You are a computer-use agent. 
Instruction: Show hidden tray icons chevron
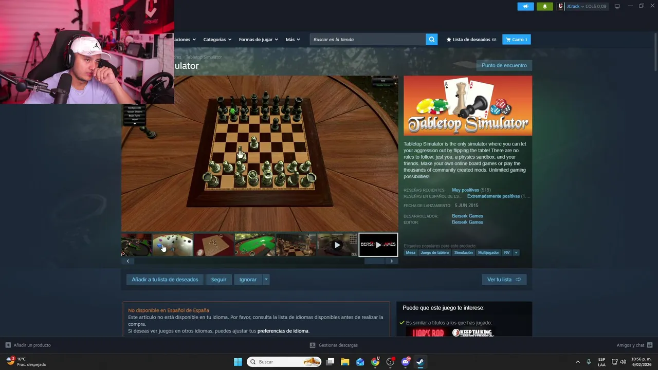click(x=577, y=362)
